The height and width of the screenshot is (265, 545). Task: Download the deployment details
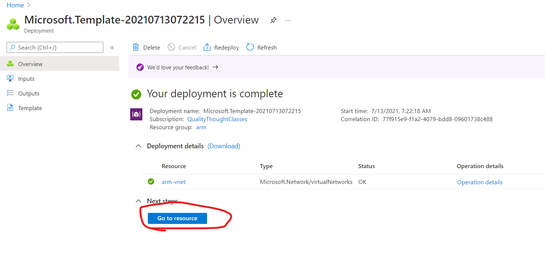224,146
